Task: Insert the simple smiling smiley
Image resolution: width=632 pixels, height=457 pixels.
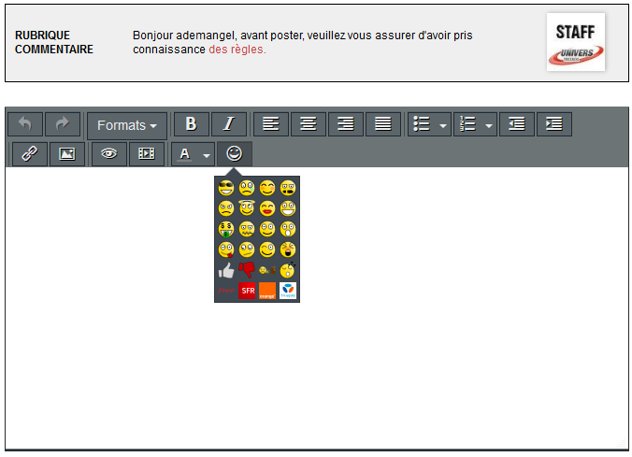Action: pos(267,229)
